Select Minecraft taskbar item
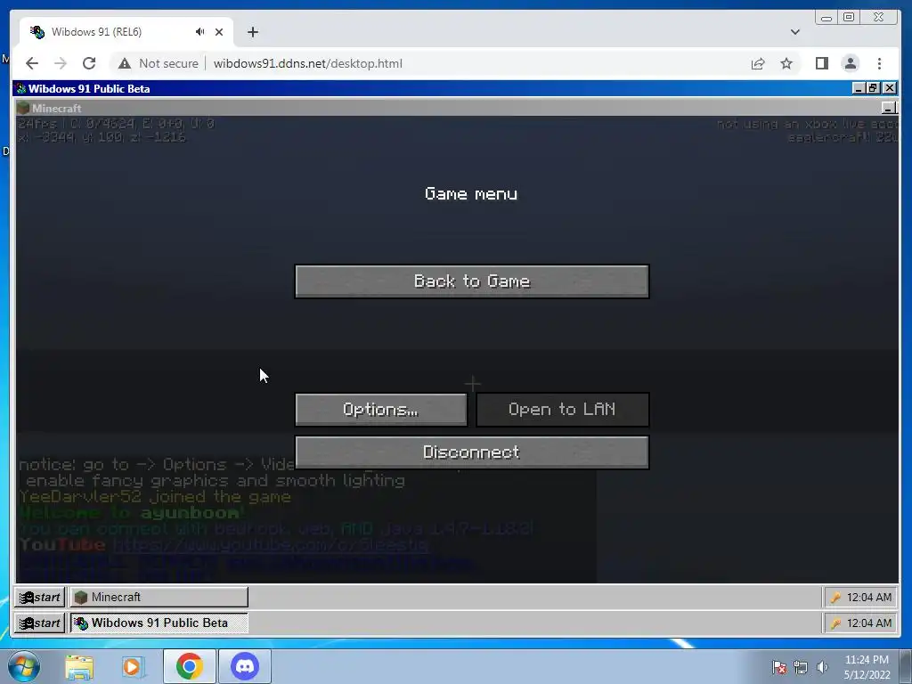 tap(159, 597)
